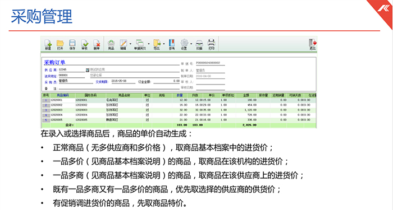Click the supplier lookup icon beside 12345
The image size is (393, 210).
[x=88, y=70]
